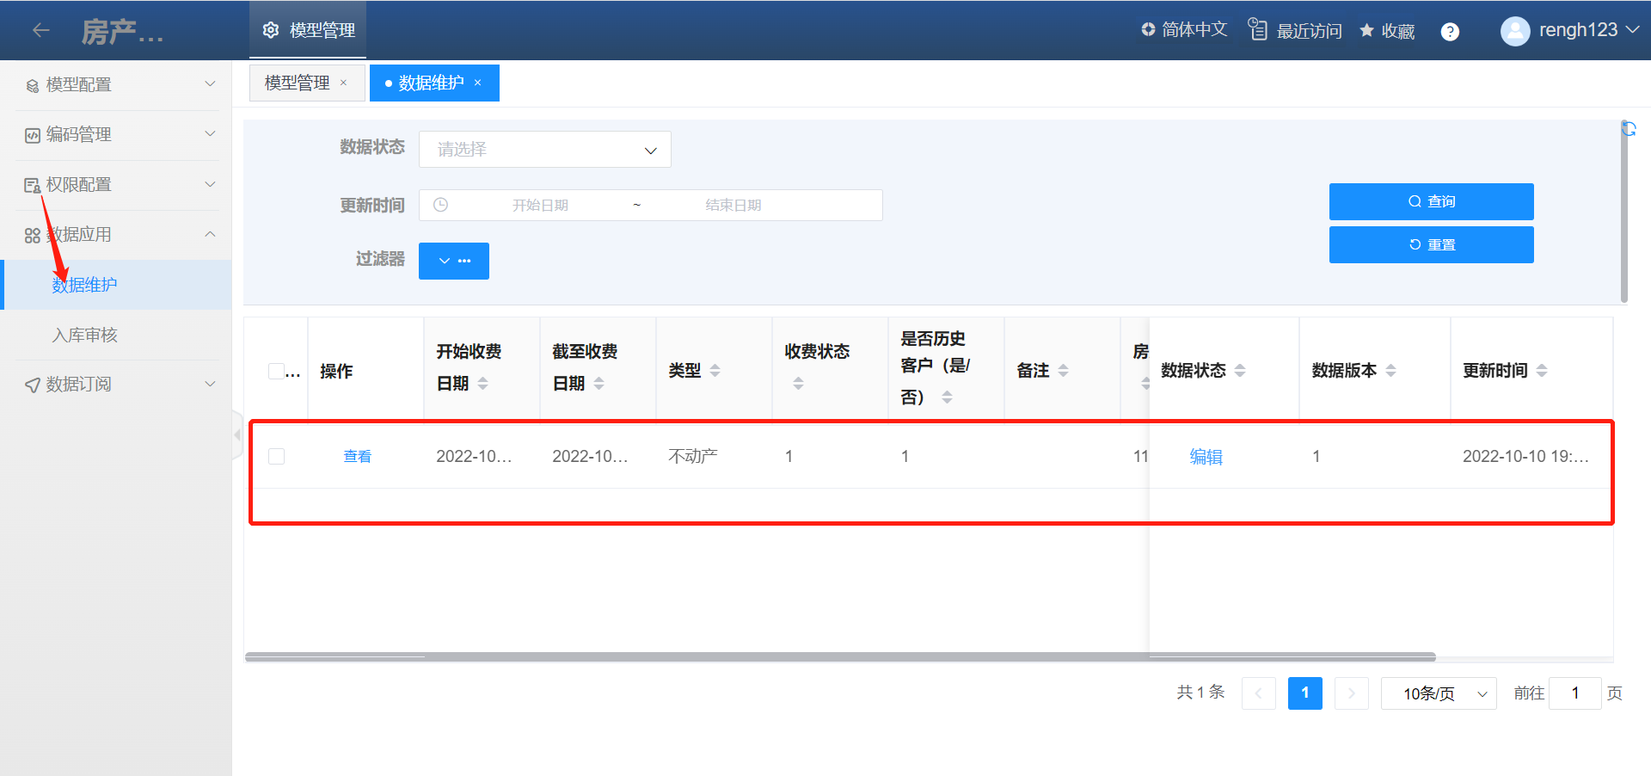Click the 查询 search button
The height and width of the screenshot is (776, 1651).
click(1431, 201)
